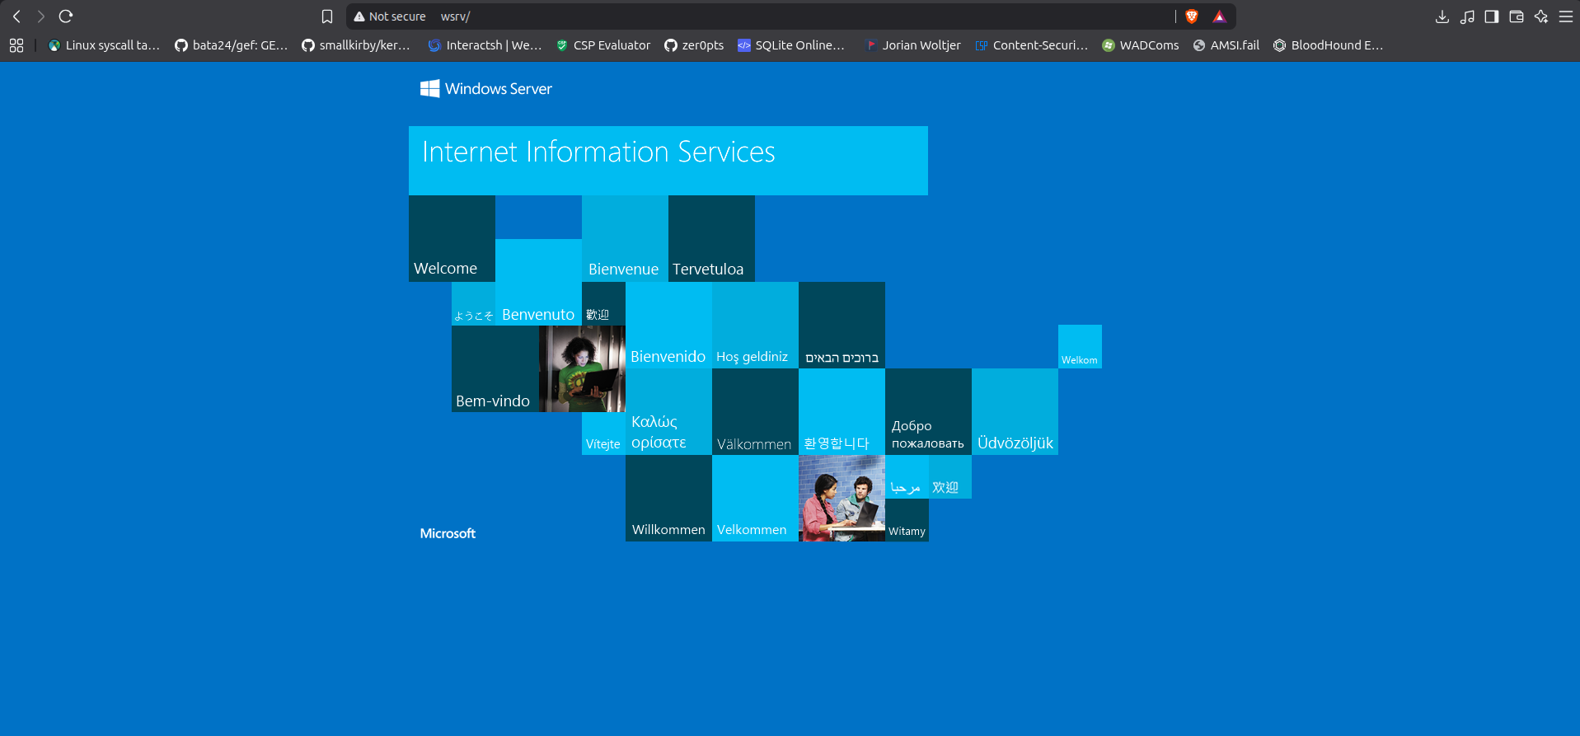Open the AMSI.fail bookmark

pyautogui.click(x=1226, y=45)
